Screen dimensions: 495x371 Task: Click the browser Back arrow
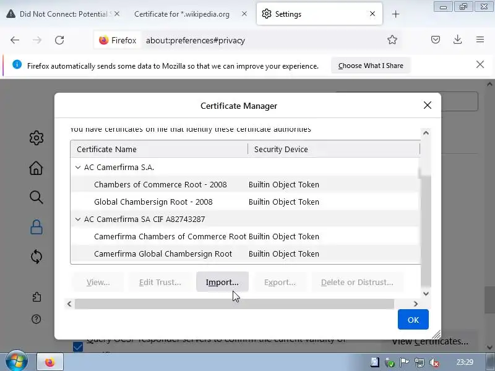(15, 40)
